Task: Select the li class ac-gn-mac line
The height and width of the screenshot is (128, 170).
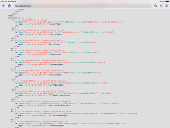Action: pos(37,40)
